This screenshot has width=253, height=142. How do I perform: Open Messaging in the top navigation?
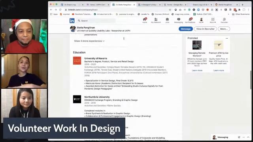pyautogui.click(x=178, y=20)
